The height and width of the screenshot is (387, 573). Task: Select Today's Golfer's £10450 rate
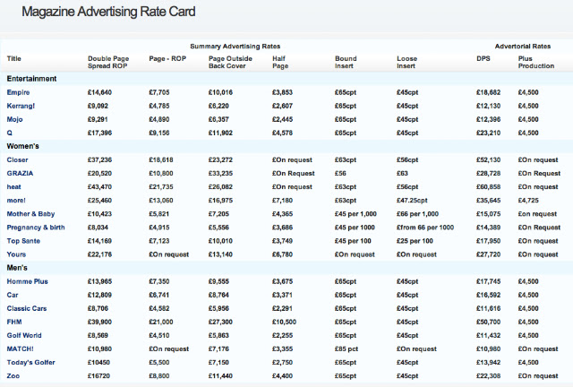tap(98, 363)
